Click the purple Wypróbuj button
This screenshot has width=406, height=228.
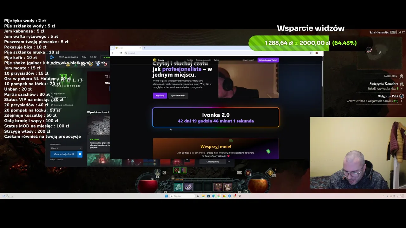pyautogui.click(x=160, y=96)
